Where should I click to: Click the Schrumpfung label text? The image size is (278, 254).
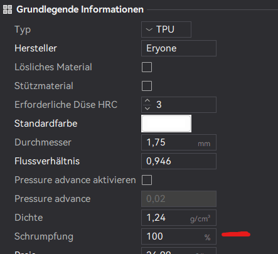[44, 237]
